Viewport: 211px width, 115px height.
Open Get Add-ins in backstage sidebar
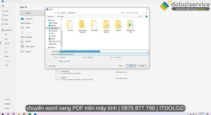(7, 30)
